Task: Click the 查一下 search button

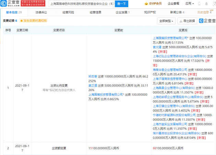Action: tap(121, 4)
